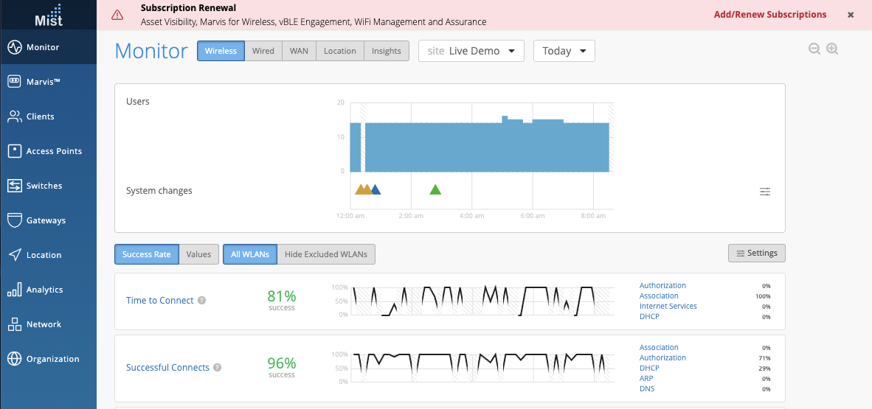Open the Settings button
The image size is (872, 409).
756,254
